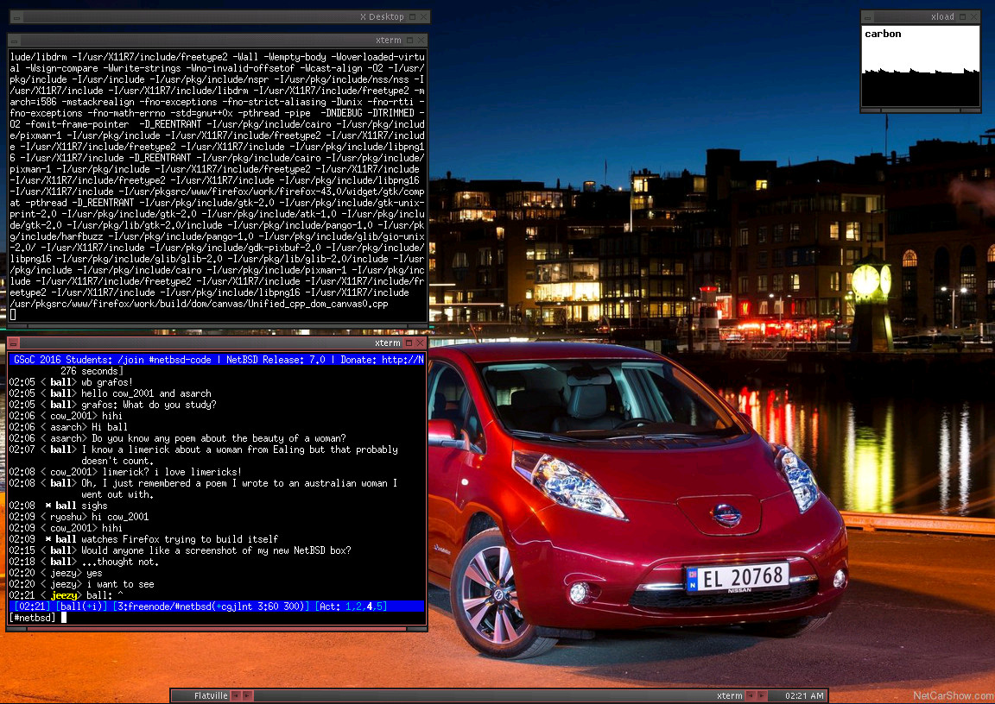This screenshot has width=995, height=704.
Task: Click the 02:21 AM toolbar clock
Action: 804,695
